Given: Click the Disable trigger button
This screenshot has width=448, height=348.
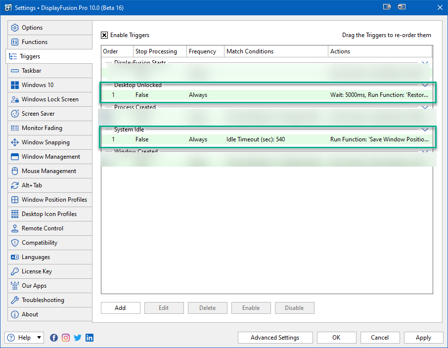Looking at the screenshot, I should point(294,308).
